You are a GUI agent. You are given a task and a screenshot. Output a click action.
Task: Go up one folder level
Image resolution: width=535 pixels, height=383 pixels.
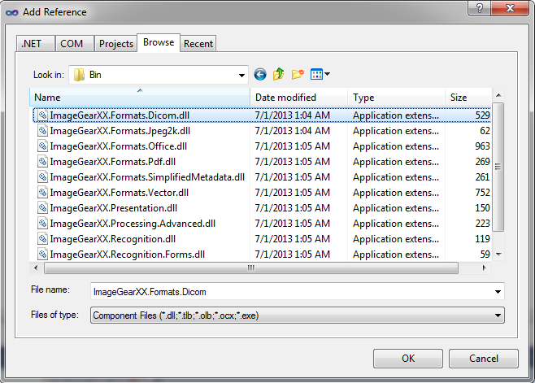tap(278, 74)
